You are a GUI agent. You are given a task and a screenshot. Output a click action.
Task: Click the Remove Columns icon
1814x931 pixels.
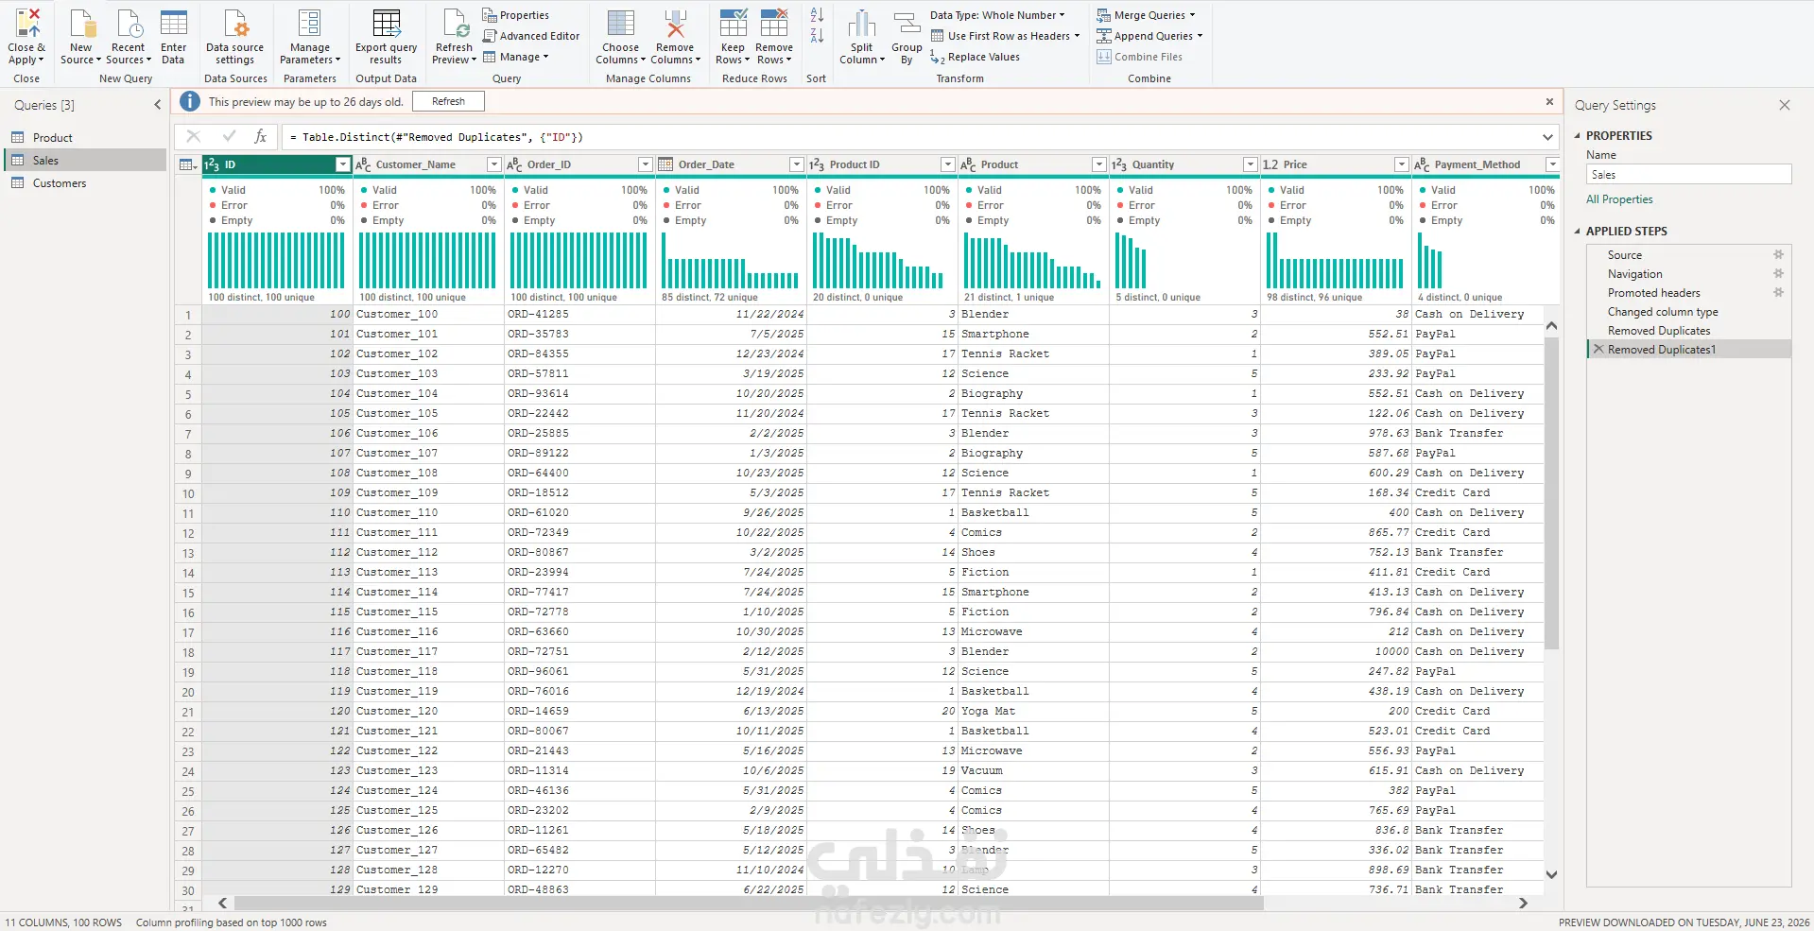pyautogui.click(x=675, y=23)
